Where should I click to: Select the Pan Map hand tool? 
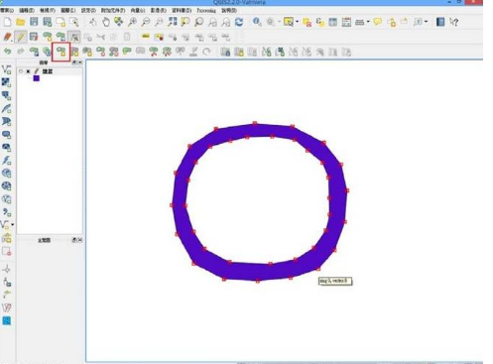(106, 22)
